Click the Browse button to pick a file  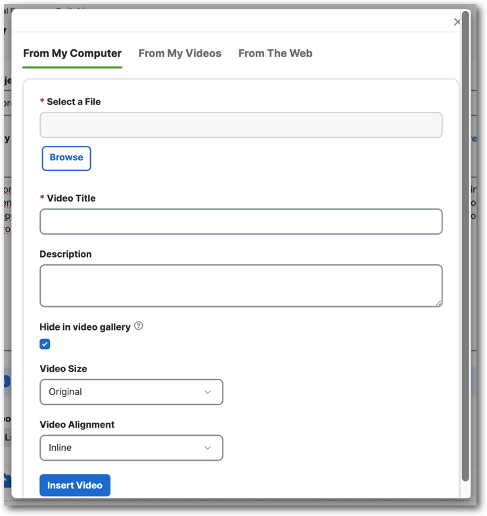tap(66, 158)
